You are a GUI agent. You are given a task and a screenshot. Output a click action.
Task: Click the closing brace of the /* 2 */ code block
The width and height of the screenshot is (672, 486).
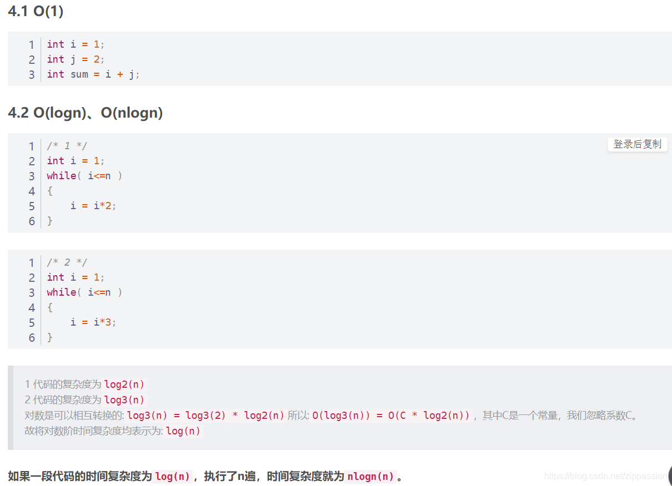tap(50, 337)
